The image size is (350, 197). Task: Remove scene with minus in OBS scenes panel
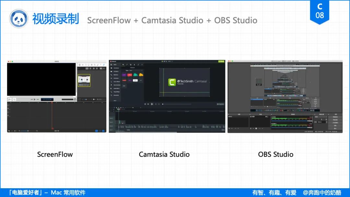point(232,129)
